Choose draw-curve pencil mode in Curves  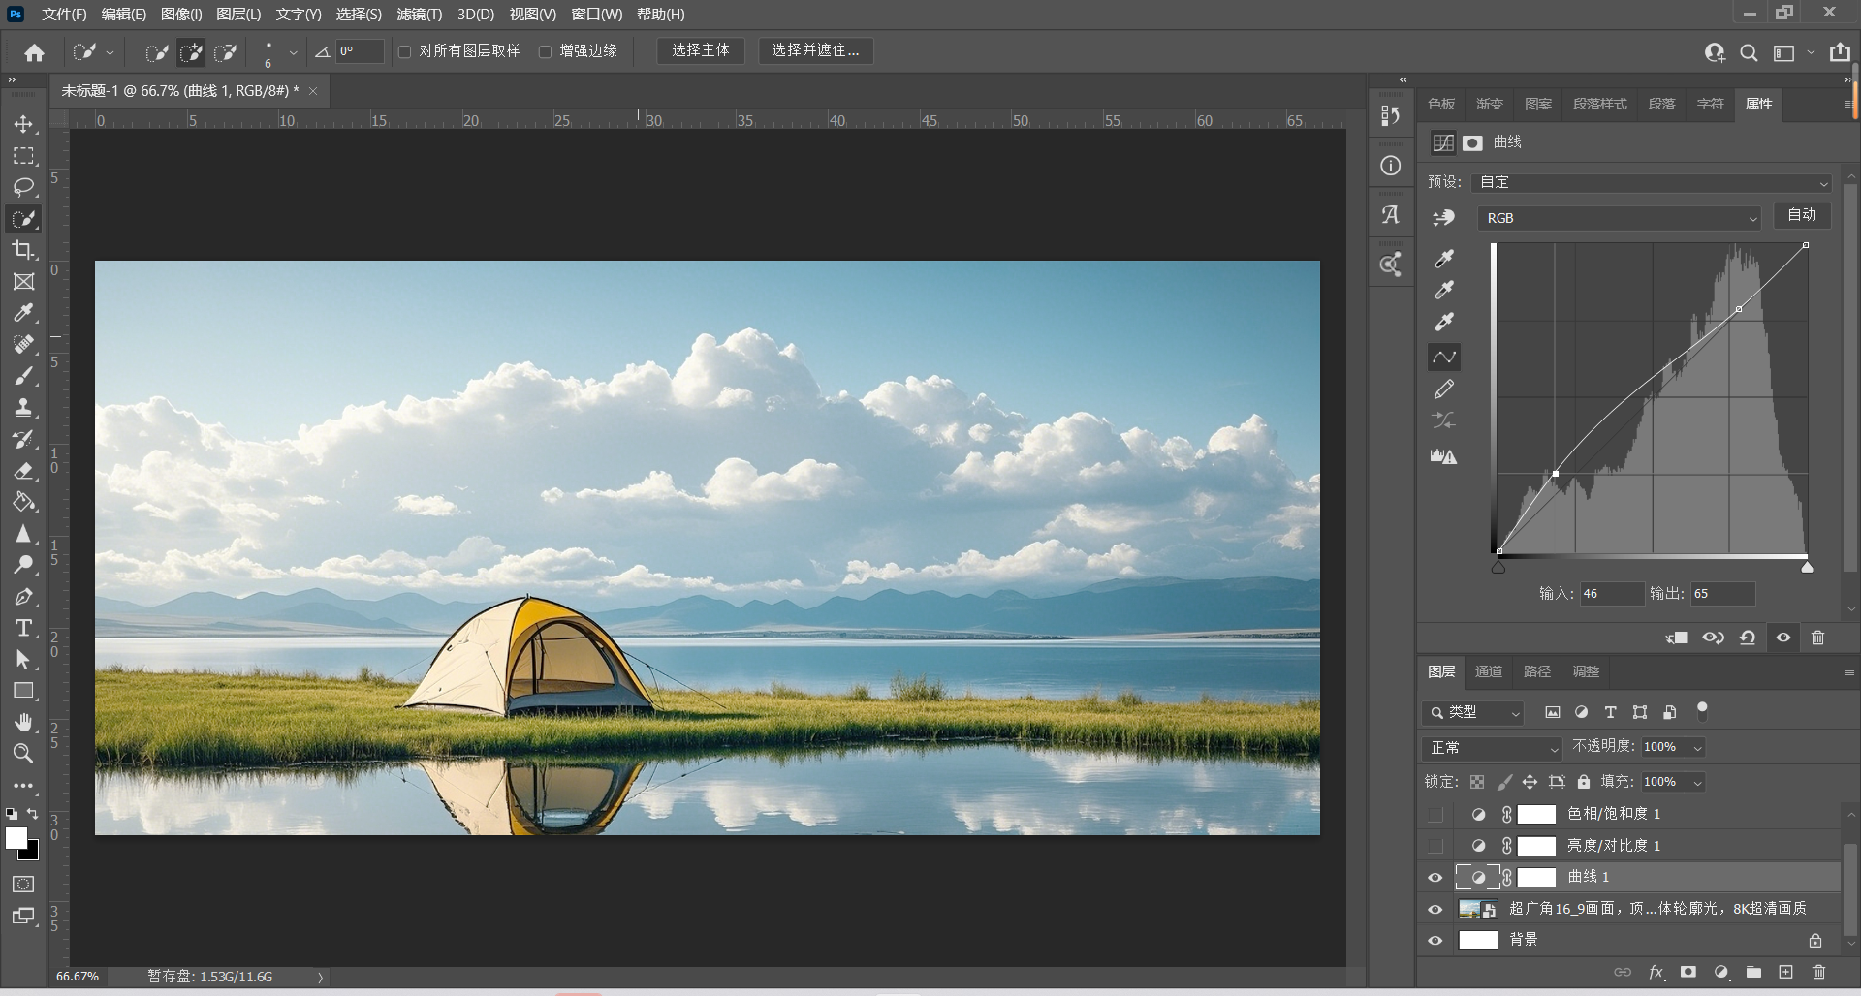[1444, 389]
